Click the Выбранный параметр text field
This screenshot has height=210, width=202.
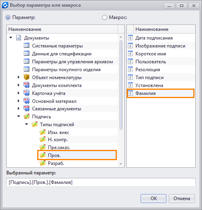tap(101, 182)
